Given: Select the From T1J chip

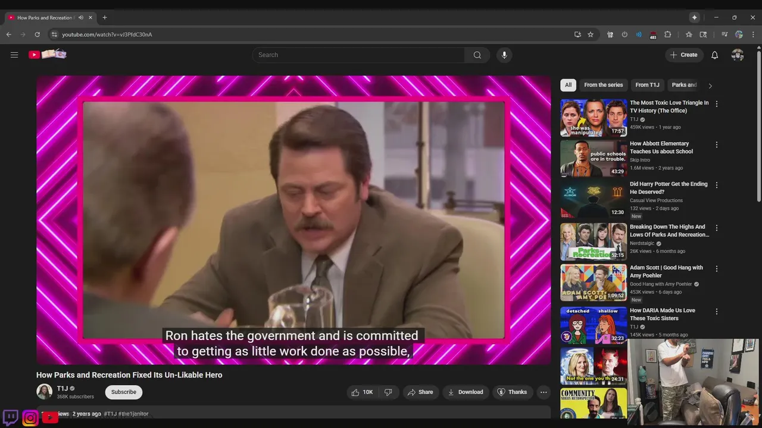Looking at the screenshot, I should [647, 85].
